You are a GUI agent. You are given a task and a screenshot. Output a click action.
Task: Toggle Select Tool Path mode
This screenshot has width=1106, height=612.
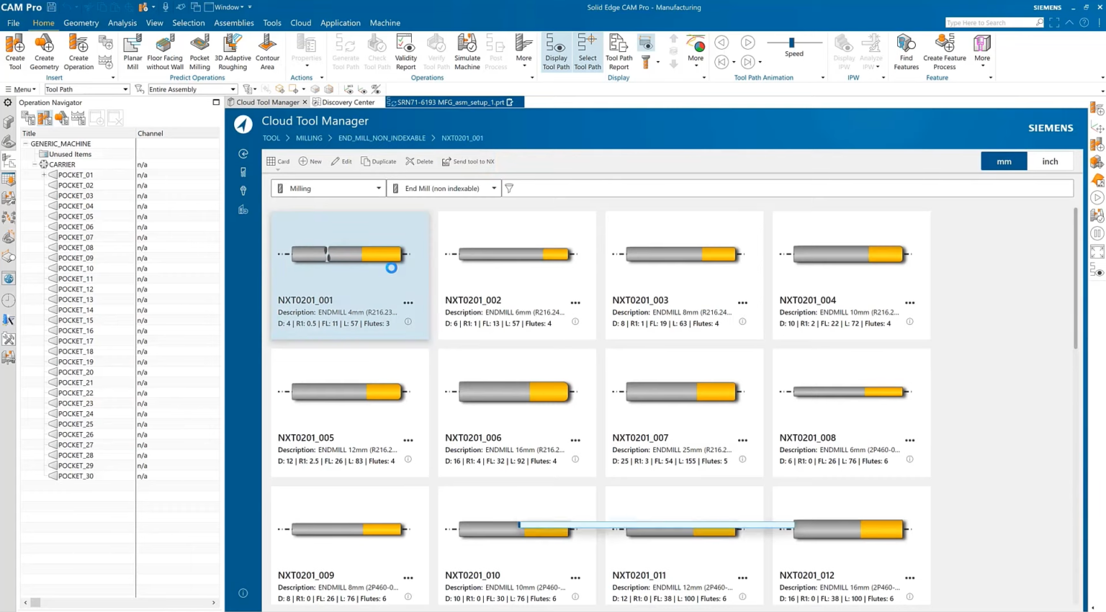587,50
